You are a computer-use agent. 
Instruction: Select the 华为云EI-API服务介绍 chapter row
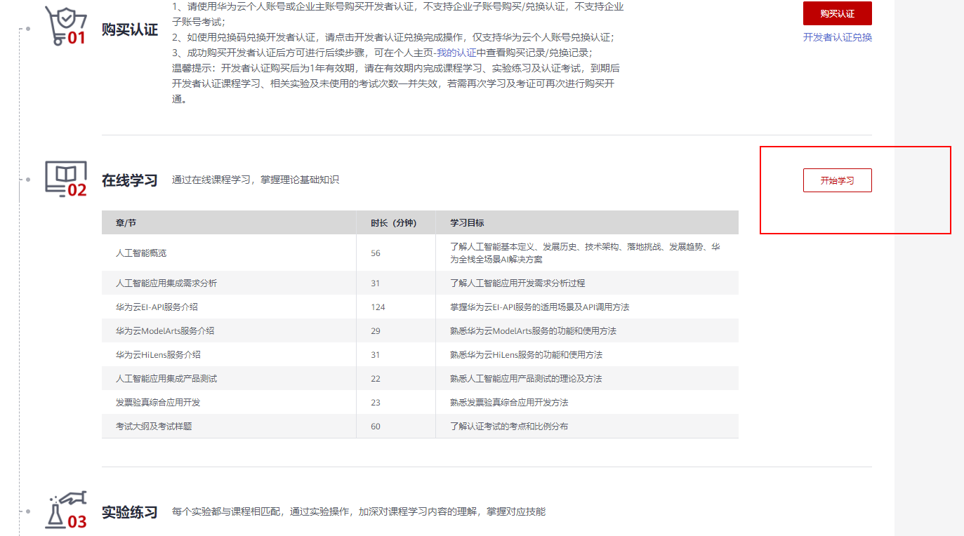pyautogui.click(x=152, y=307)
